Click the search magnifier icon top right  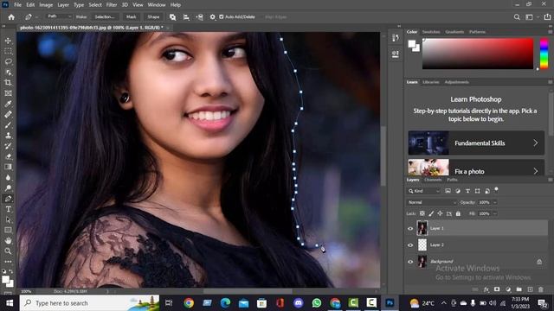coord(517,17)
